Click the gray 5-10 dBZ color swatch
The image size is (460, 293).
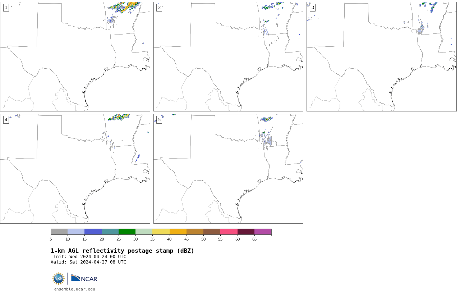(x=59, y=232)
